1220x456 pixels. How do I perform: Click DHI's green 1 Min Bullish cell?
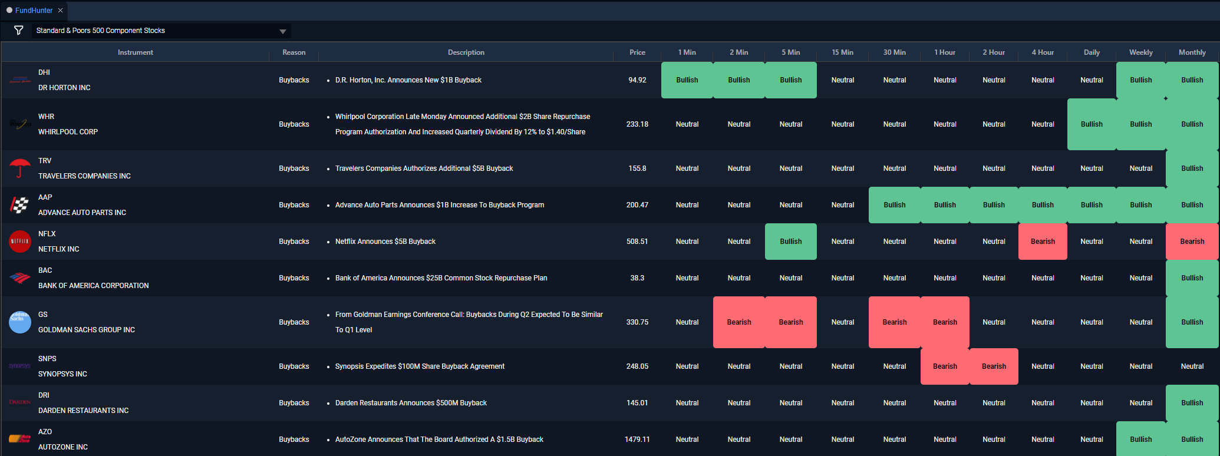coord(687,80)
